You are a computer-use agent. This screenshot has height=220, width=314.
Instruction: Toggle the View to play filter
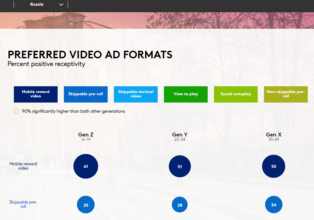[186, 94]
